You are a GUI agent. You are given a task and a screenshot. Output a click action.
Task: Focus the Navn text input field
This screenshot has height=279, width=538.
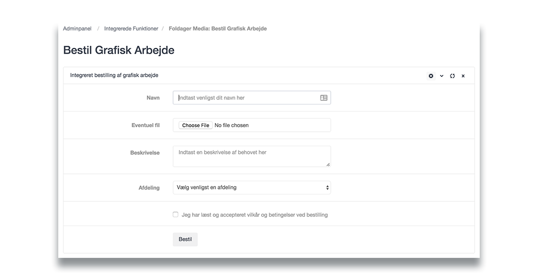(251, 98)
